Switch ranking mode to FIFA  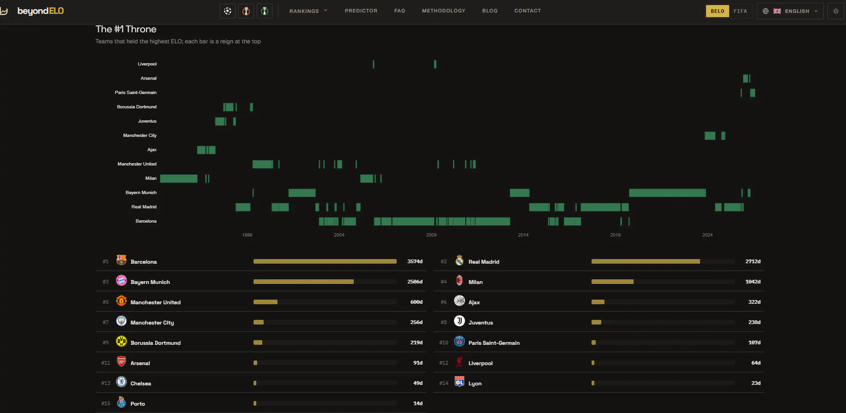click(740, 11)
